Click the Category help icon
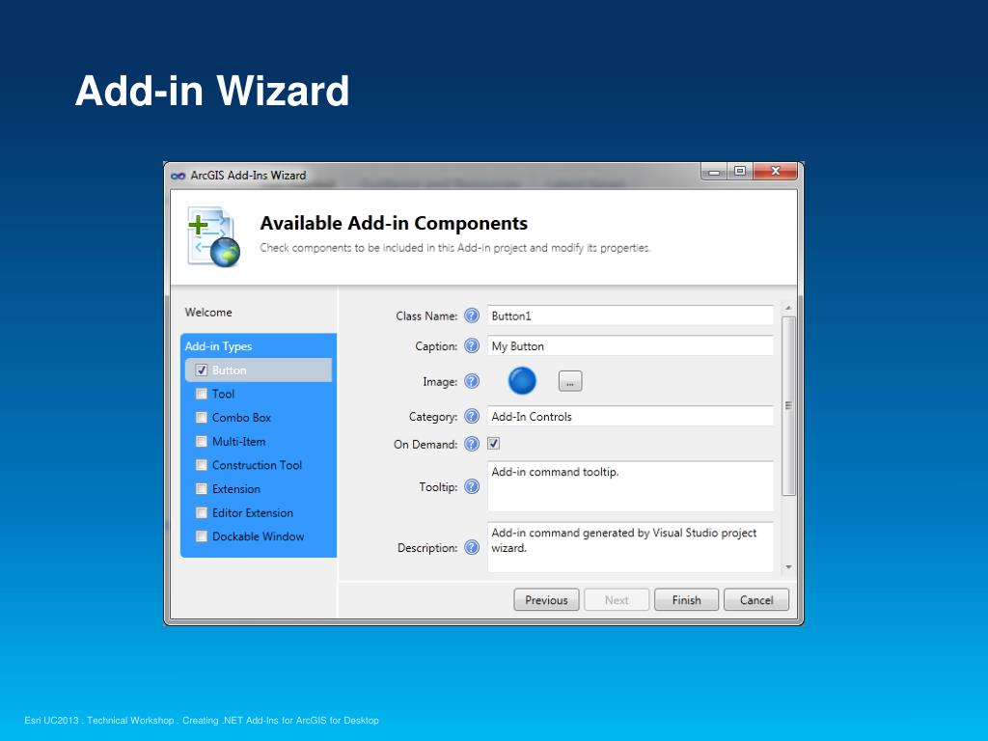The image size is (988, 741). 472,417
